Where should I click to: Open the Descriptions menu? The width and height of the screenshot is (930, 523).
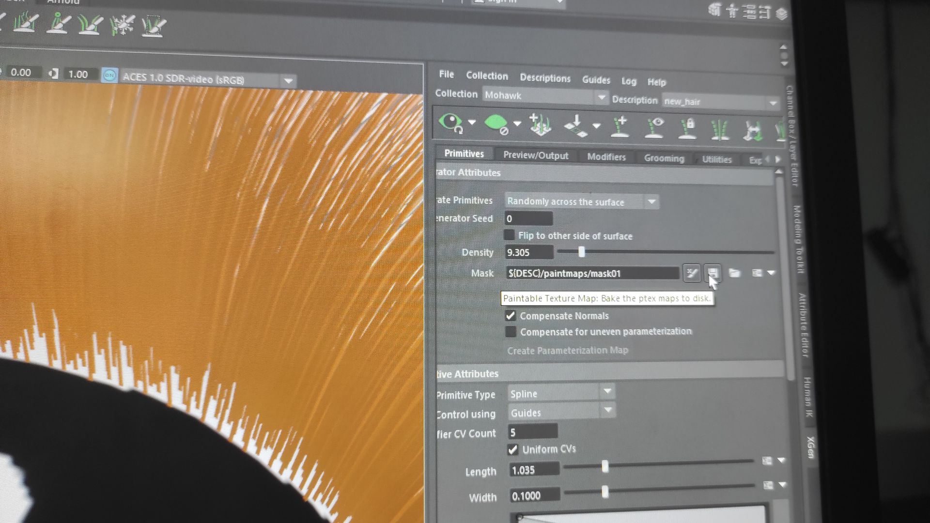[x=545, y=78]
